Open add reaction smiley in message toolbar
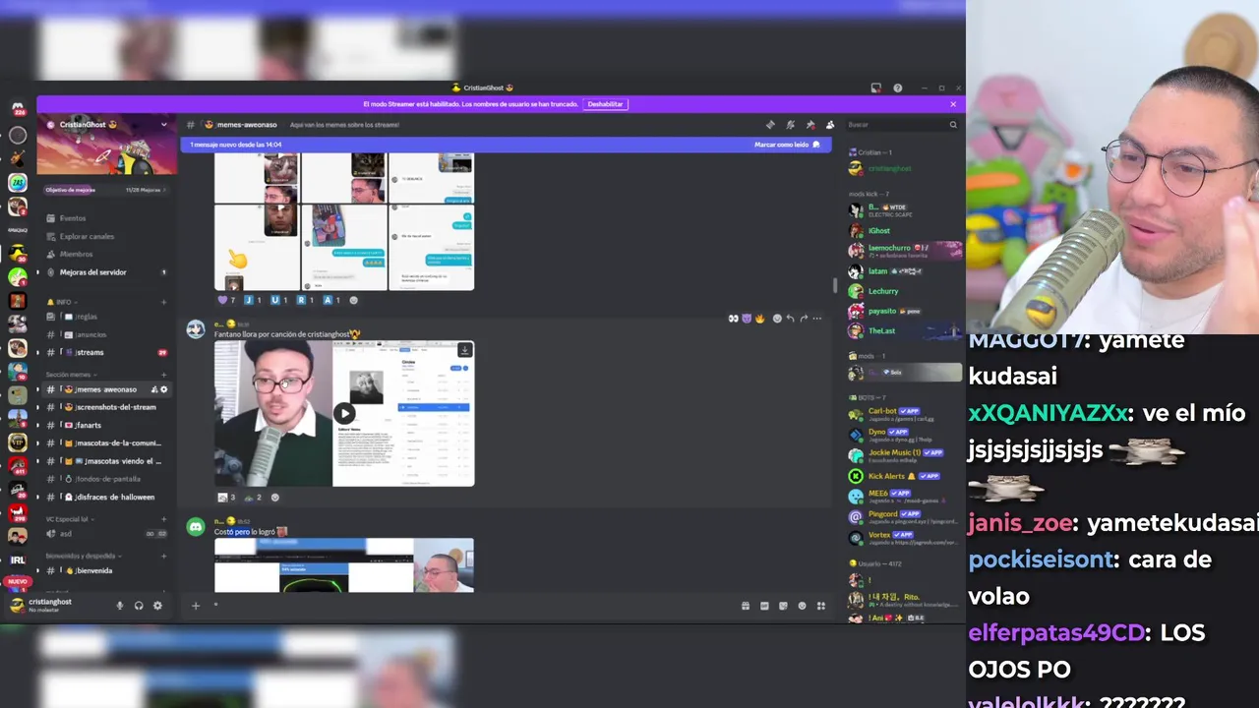 tap(776, 319)
